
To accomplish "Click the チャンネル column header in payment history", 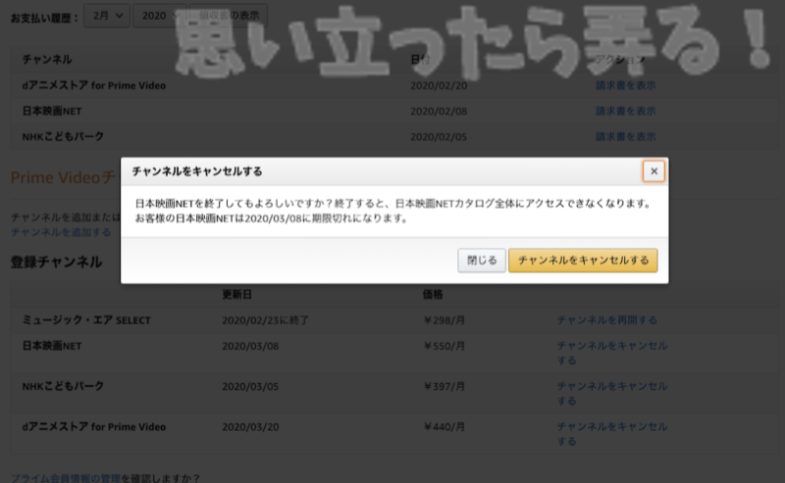I will (x=47, y=60).
